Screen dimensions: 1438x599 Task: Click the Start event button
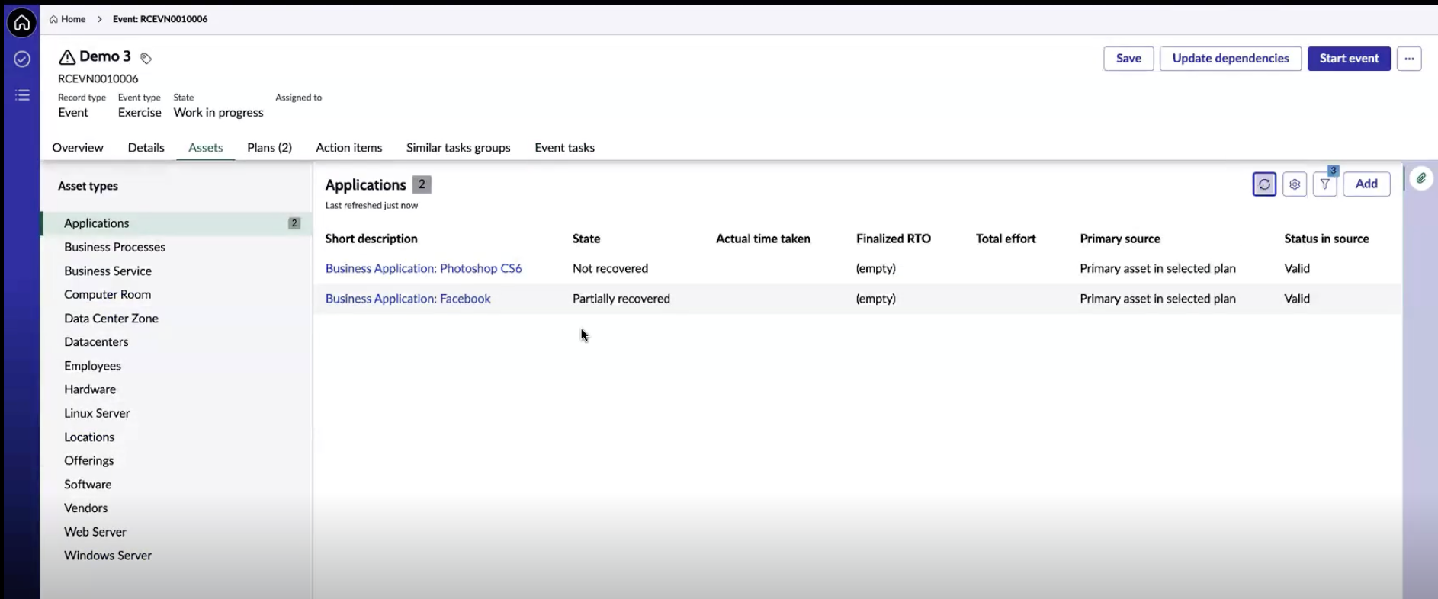(x=1349, y=59)
